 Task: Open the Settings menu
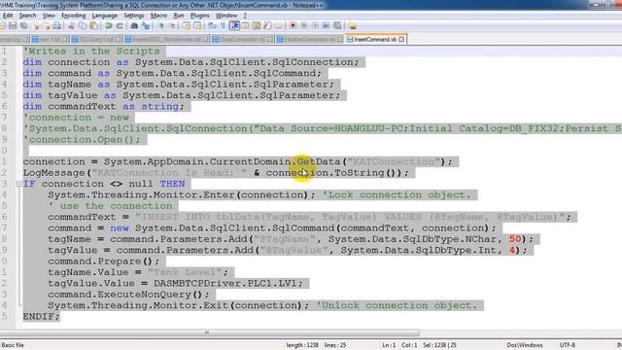pos(134,16)
